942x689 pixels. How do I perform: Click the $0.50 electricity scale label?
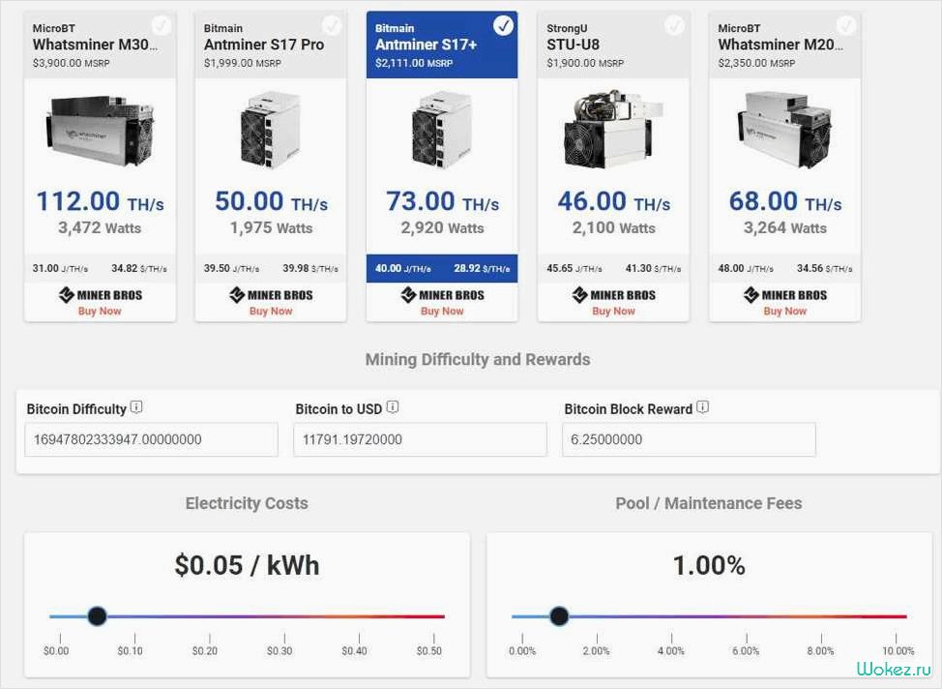pyautogui.click(x=429, y=650)
